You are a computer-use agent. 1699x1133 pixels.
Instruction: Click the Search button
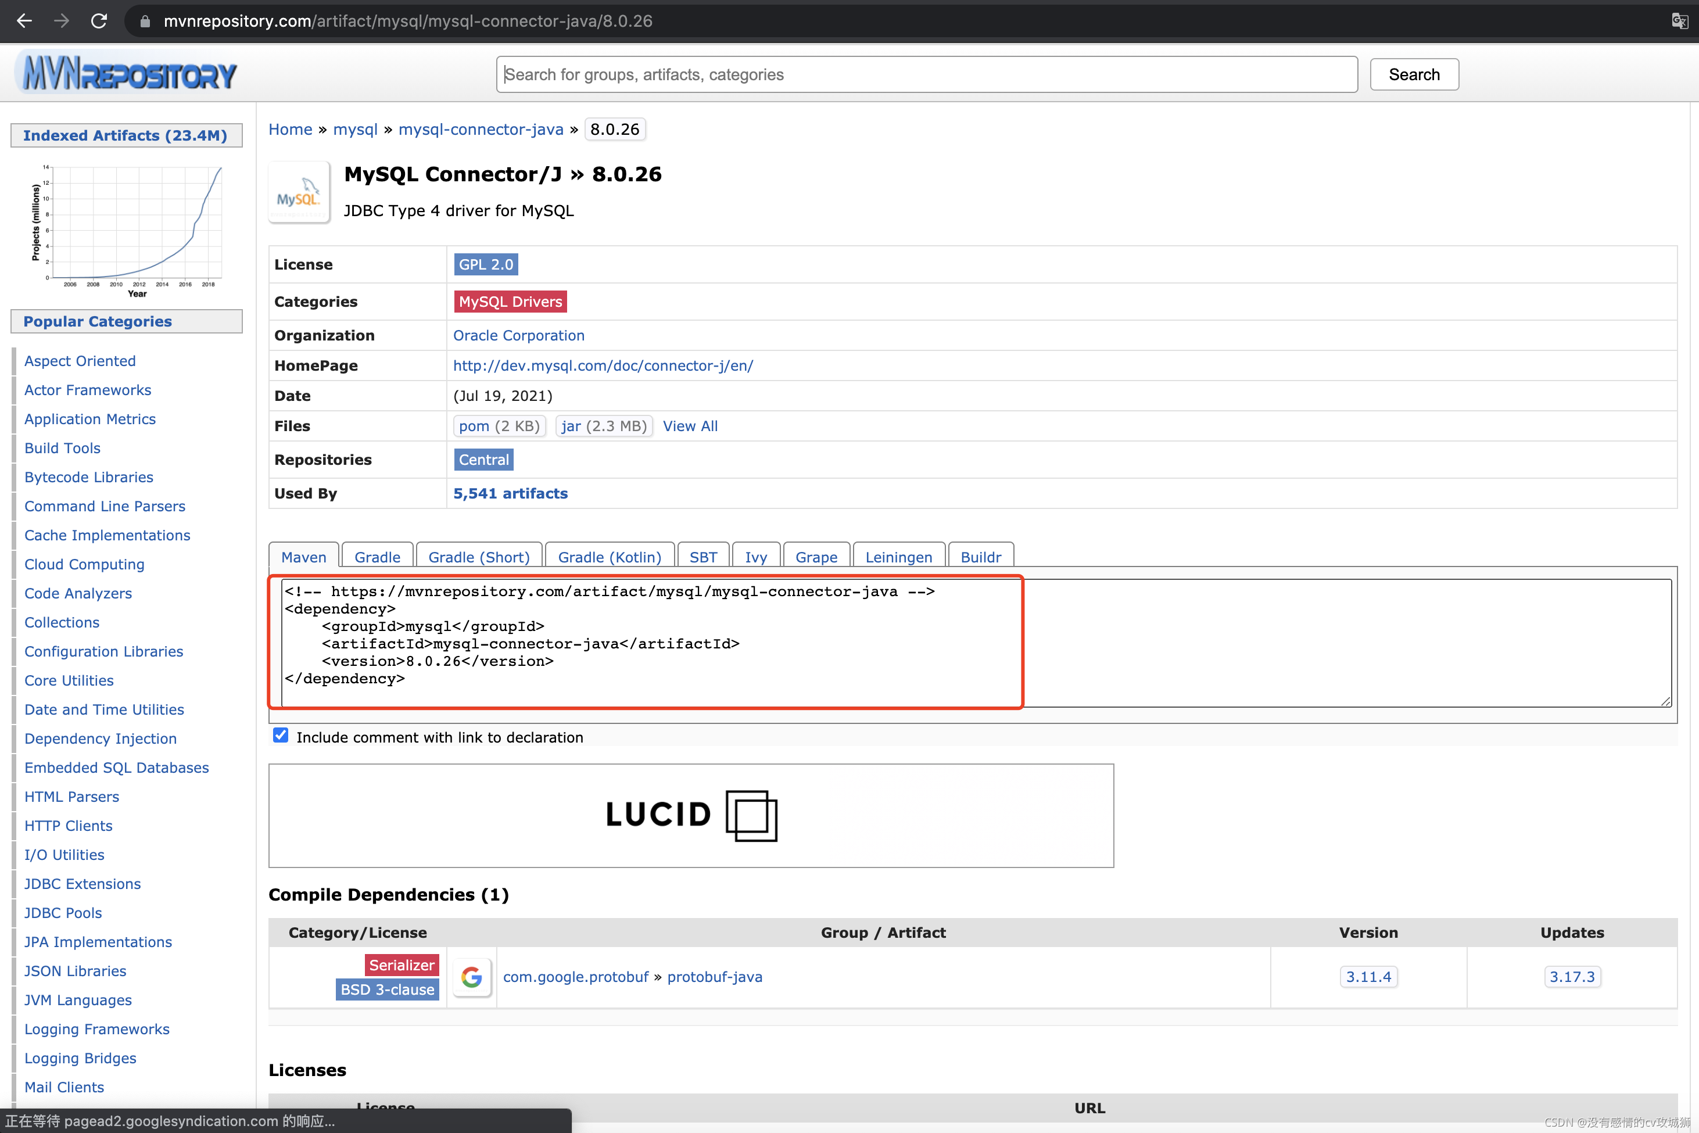coord(1414,74)
